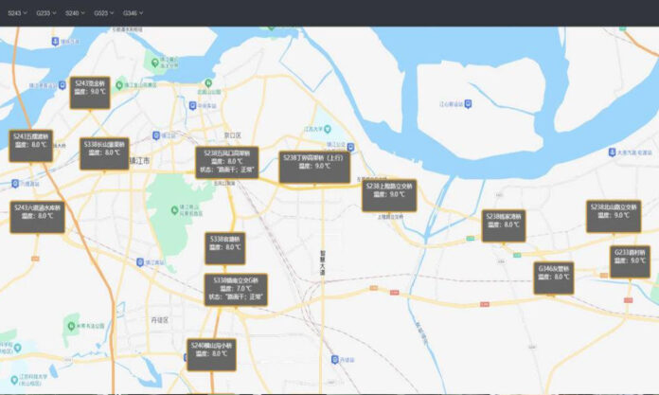Viewport: 659px width, 395px height.
Task: Click the 丹徒站 station icon
Action: (x=335, y=360)
